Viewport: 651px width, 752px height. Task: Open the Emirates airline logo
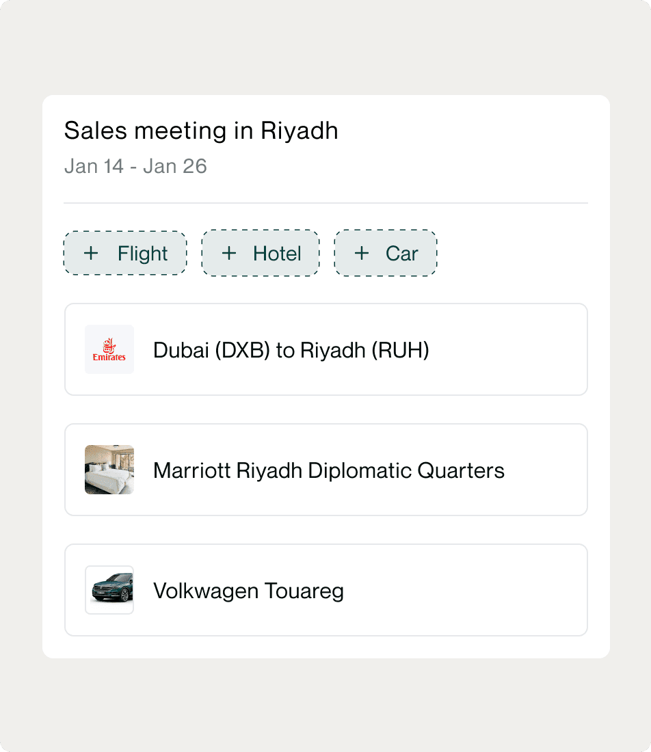109,349
